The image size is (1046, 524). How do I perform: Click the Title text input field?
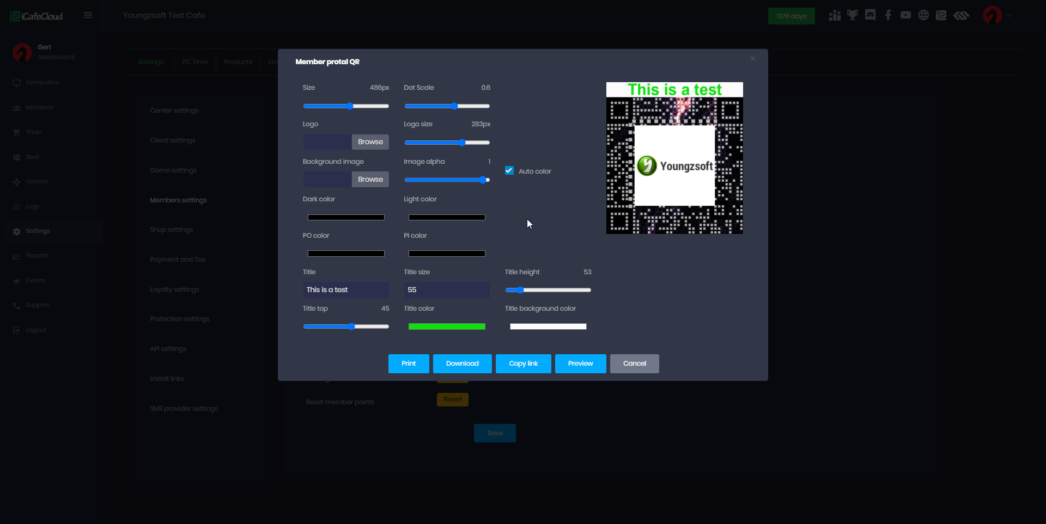(x=346, y=290)
